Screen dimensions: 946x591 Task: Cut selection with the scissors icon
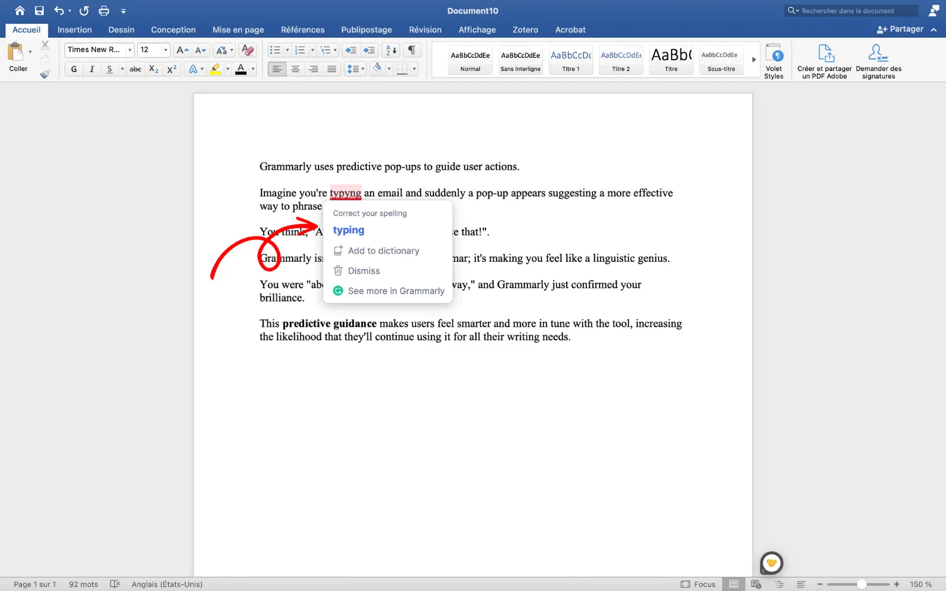pyautogui.click(x=45, y=46)
